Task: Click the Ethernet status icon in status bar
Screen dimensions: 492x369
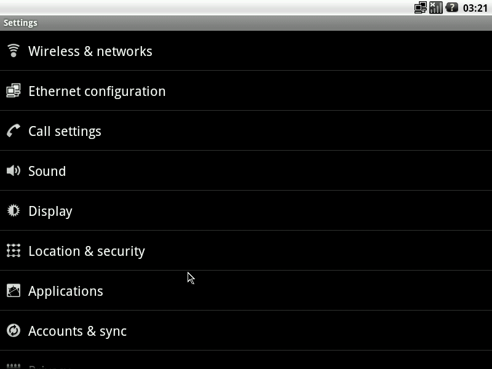Action: click(x=420, y=7)
